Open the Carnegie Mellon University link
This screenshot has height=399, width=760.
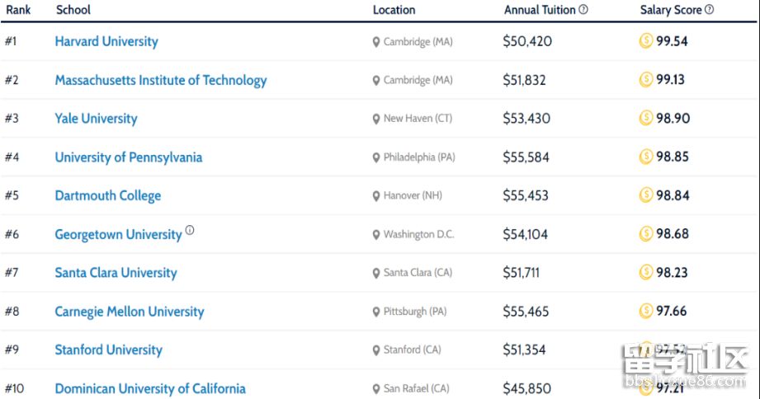(x=130, y=312)
